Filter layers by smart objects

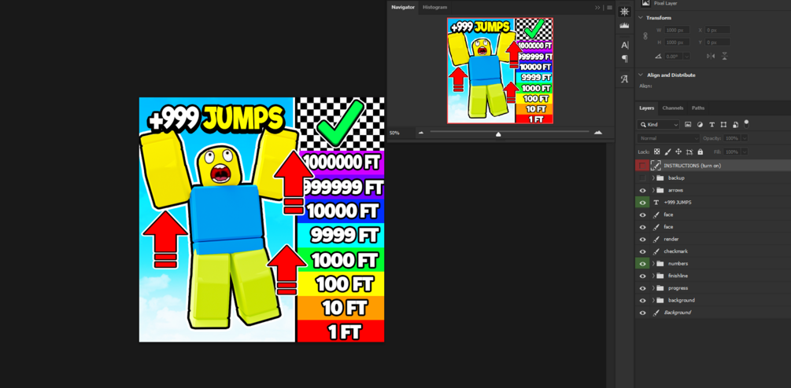click(x=735, y=124)
